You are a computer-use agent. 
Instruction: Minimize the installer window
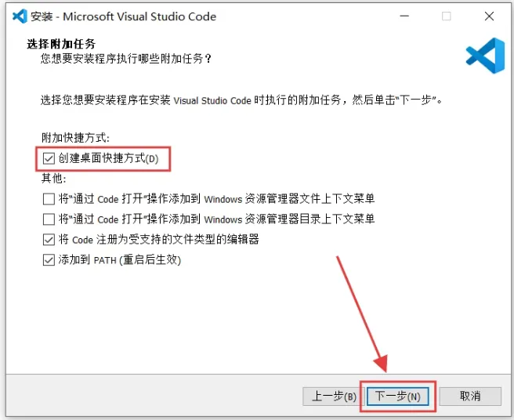(x=404, y=16)
